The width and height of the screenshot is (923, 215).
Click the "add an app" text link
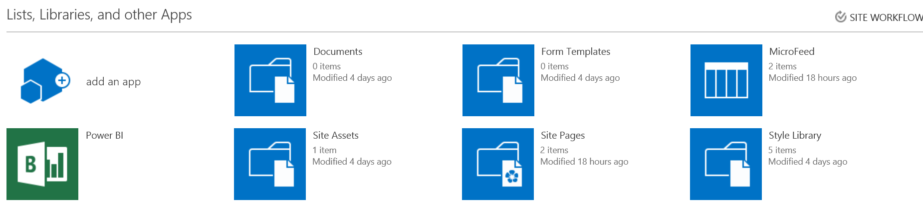[113, 82]
